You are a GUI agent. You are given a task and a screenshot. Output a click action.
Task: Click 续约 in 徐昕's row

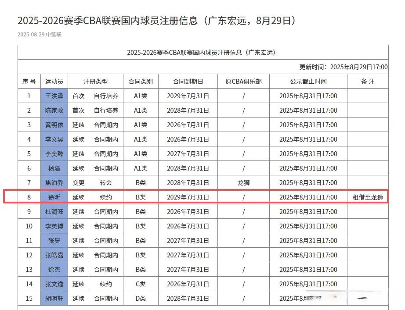[106, 197]
